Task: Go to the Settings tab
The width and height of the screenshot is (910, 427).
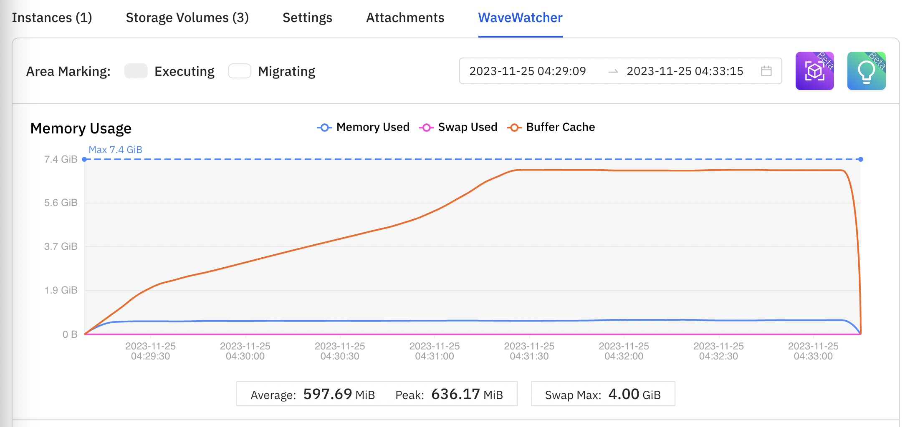Action: pyautogui.click(x=307, y=18)
